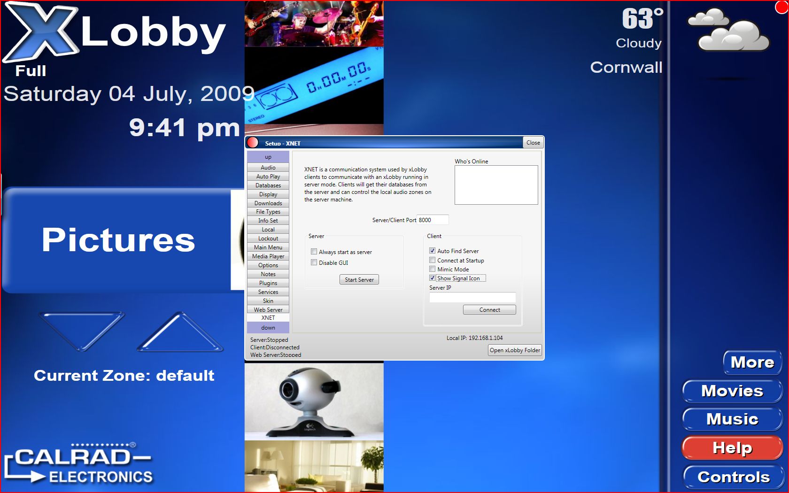Image resolution: width=789 pixels, height=493 pixels.
Task: Open Main Menu setup section
Action: click(268, 247)
